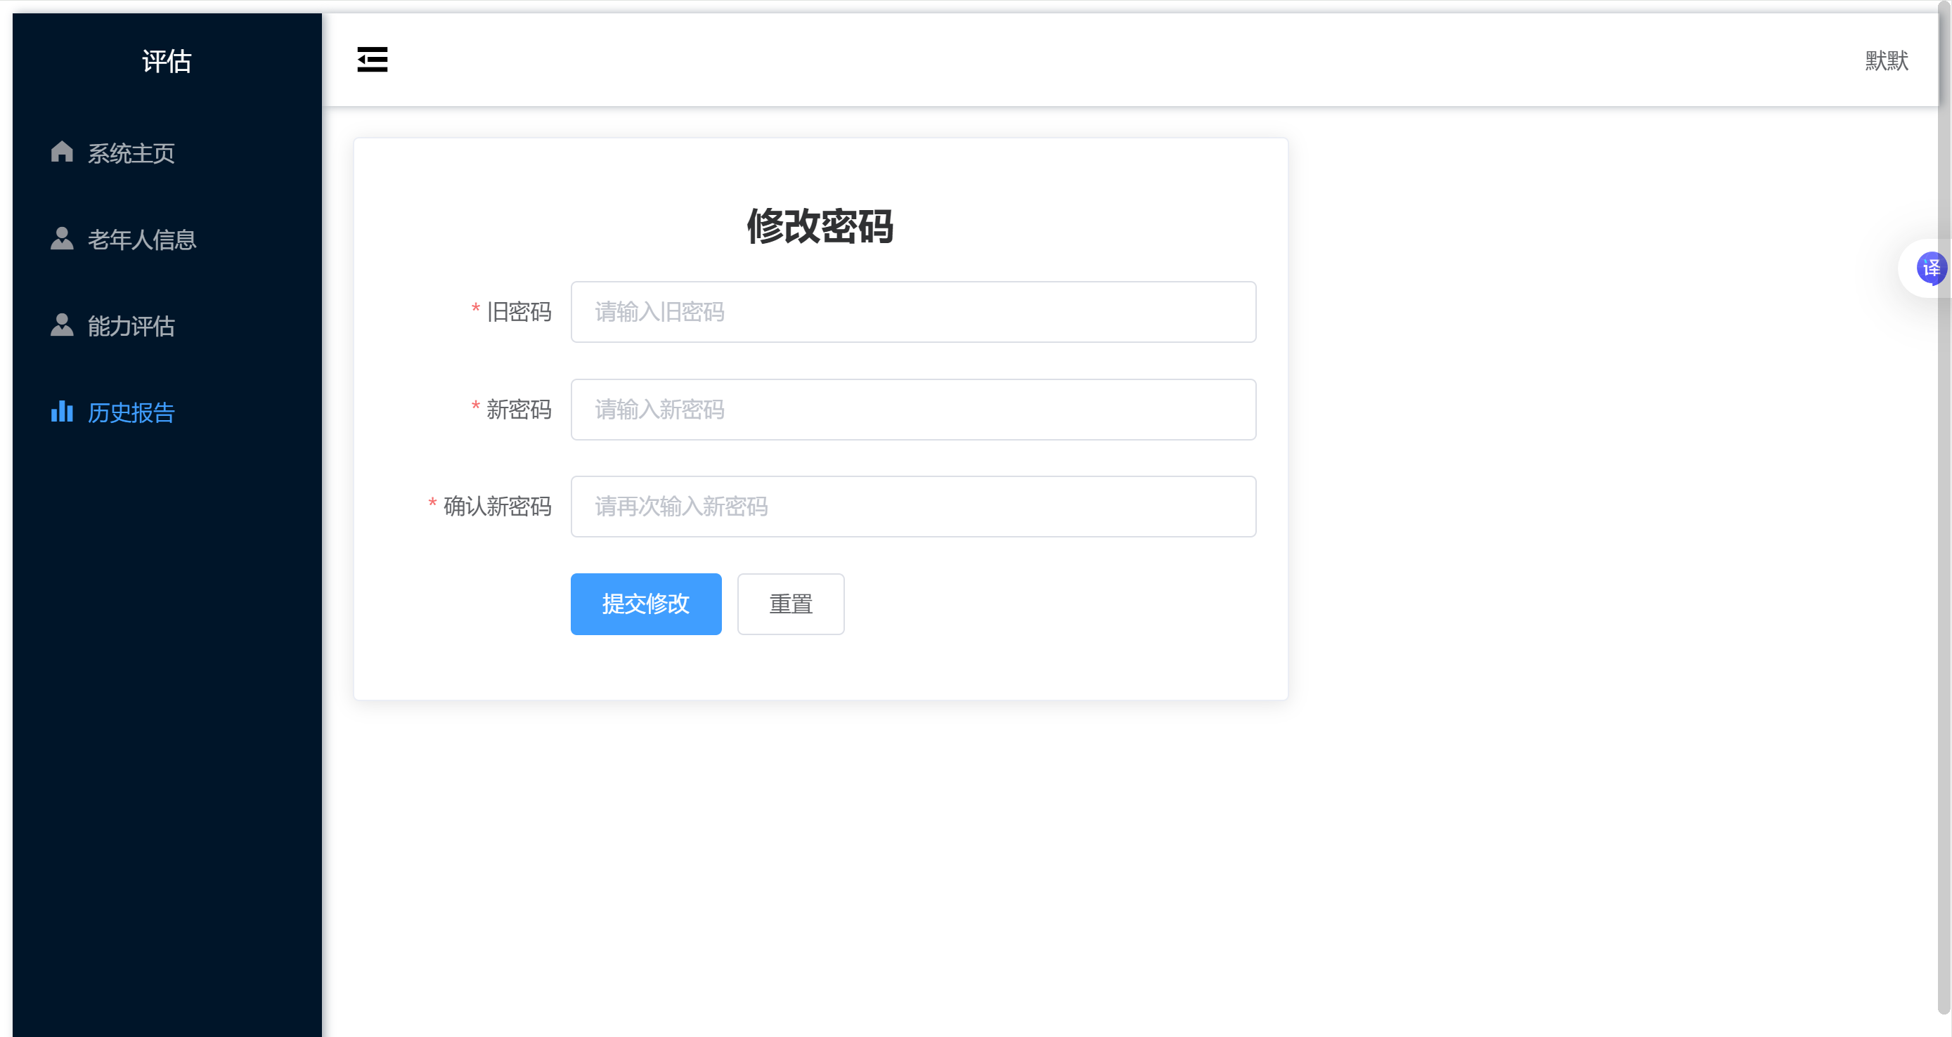The image size is (1952, 1037).
Task: Click the 确认新密码 field label
Action: click(x=497, y=507)
